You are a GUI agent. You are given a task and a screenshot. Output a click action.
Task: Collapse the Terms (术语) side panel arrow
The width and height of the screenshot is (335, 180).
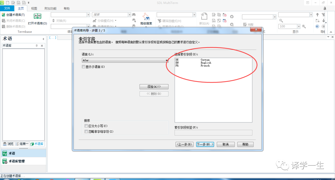pos(43,39)
